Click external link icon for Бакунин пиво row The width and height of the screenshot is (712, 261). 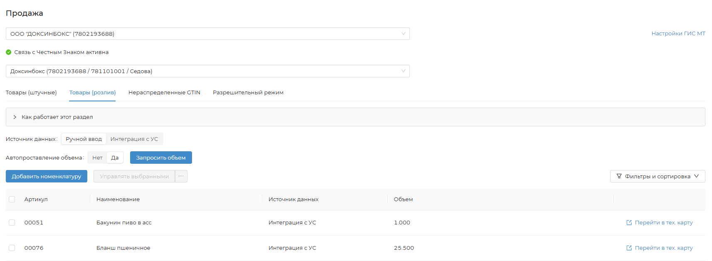[x=629, y=223]
